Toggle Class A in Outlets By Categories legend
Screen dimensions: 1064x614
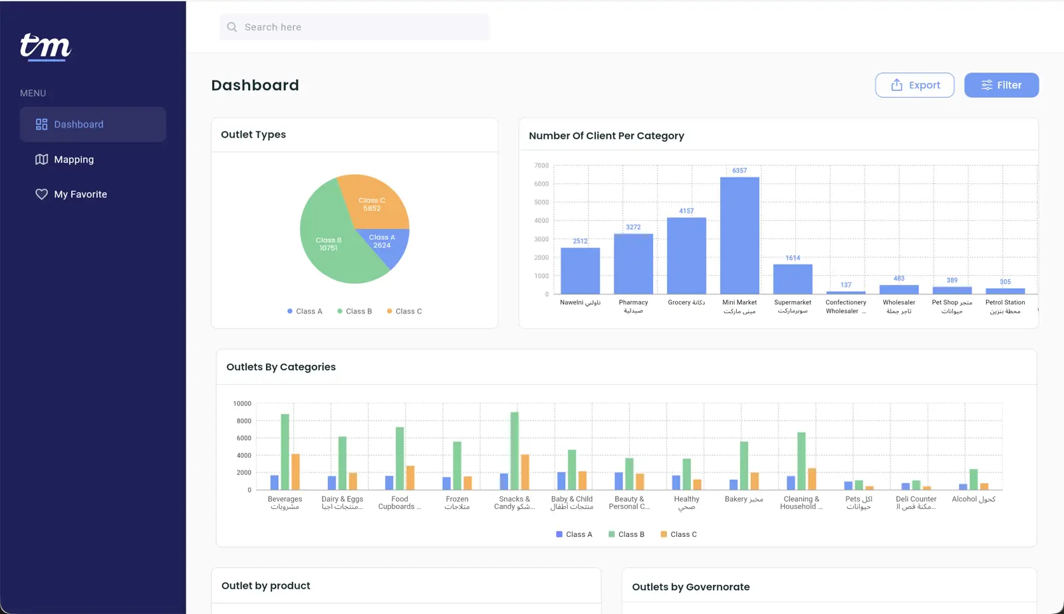pos(574,534)
